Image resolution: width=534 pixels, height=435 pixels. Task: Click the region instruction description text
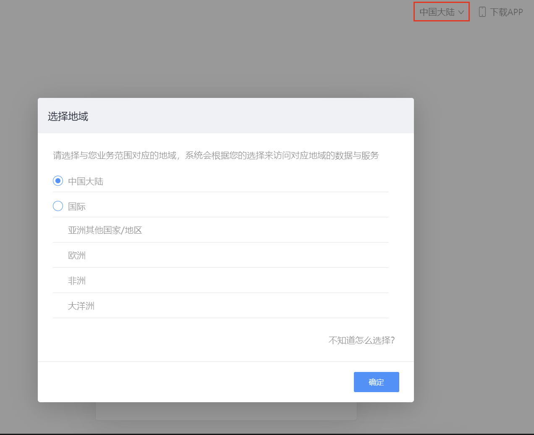click(x=216, y=156)
